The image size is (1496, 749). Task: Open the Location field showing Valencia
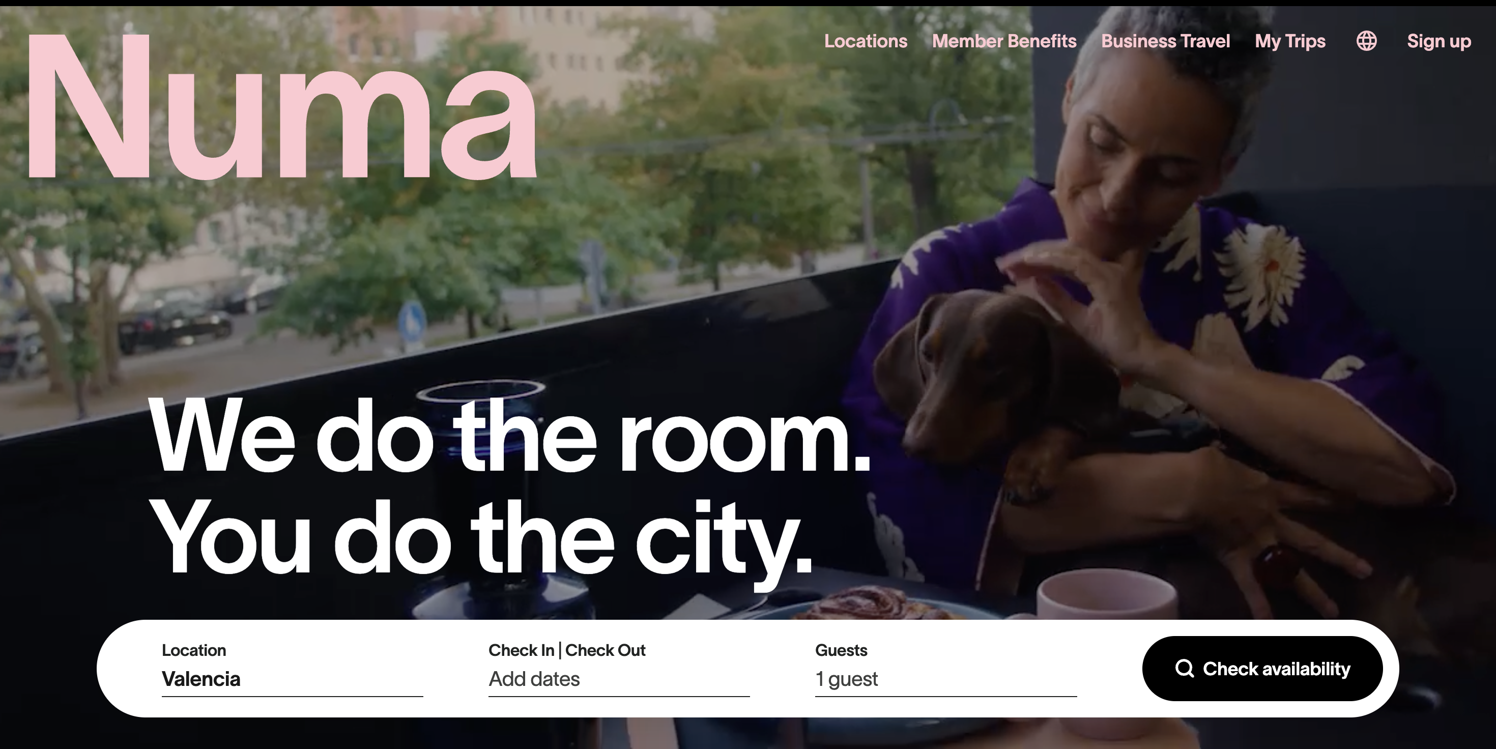(x=292, y=679)
